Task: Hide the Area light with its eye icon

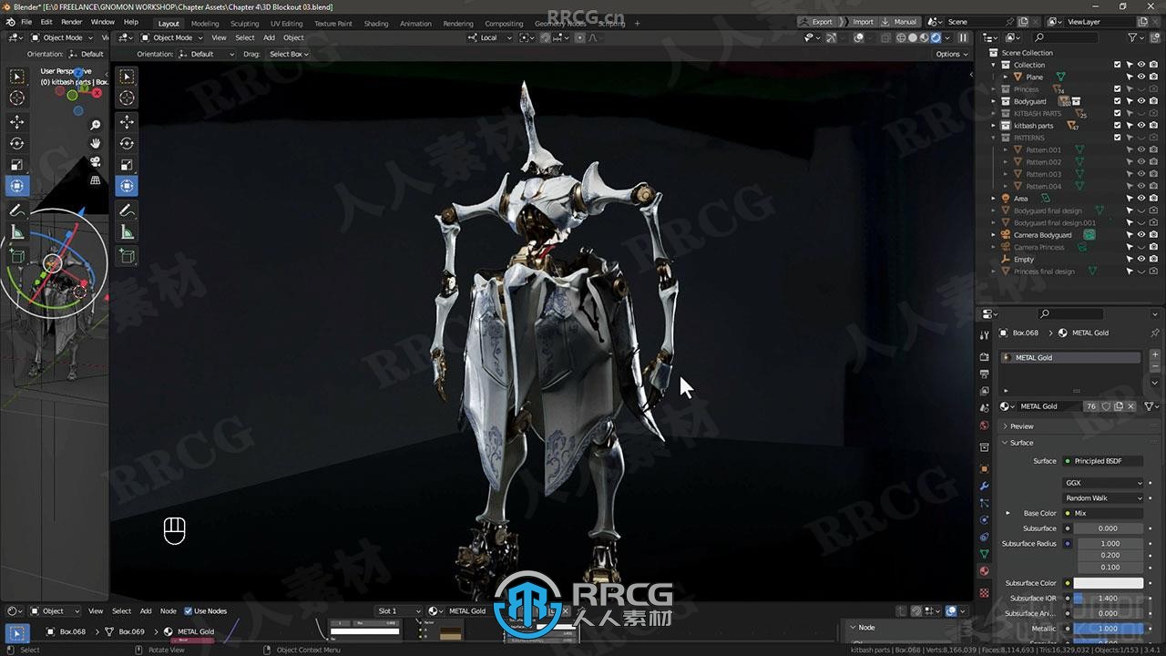Action: 1141,198
